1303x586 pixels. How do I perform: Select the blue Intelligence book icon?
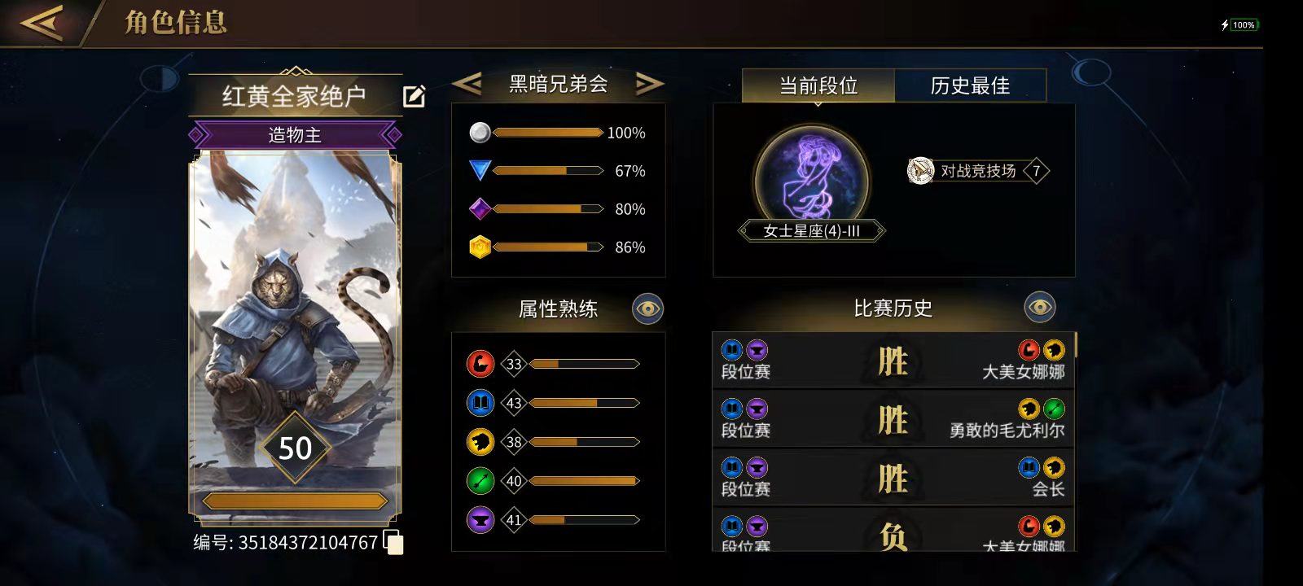[x=480, y=403]
